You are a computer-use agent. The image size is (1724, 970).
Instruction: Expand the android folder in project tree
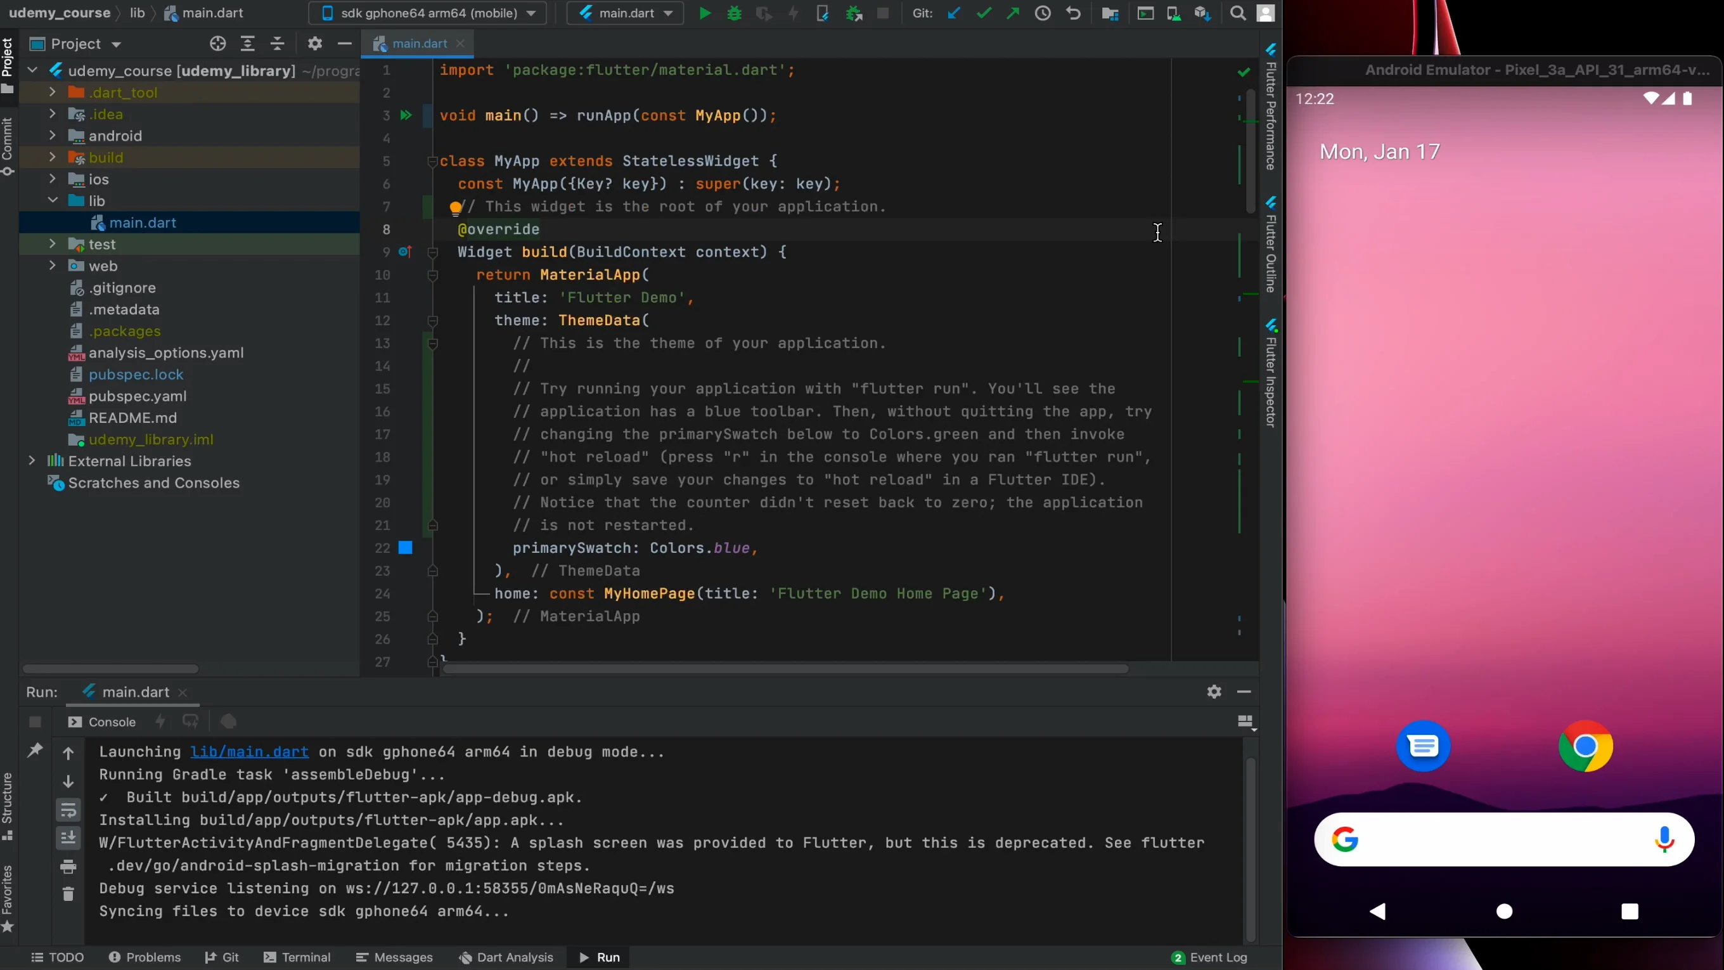(52, 136)
